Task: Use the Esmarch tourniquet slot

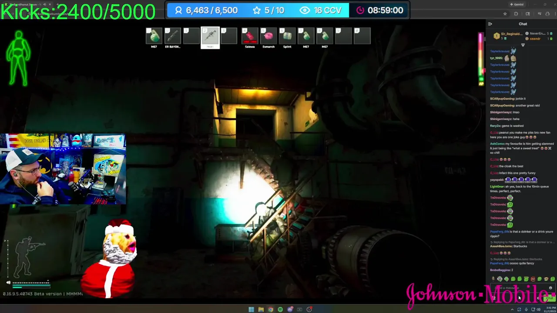Action: pos(268,36)
